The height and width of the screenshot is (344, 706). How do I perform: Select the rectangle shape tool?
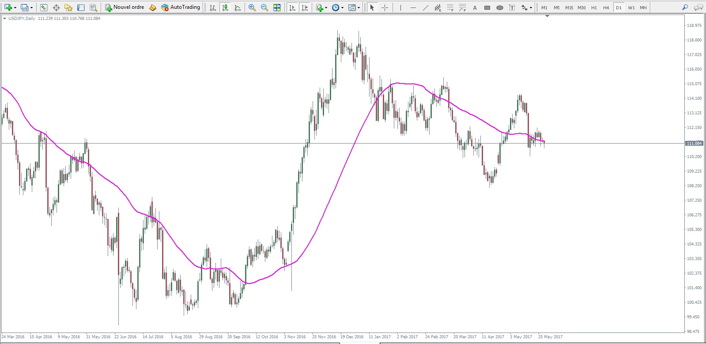[487, 8]
